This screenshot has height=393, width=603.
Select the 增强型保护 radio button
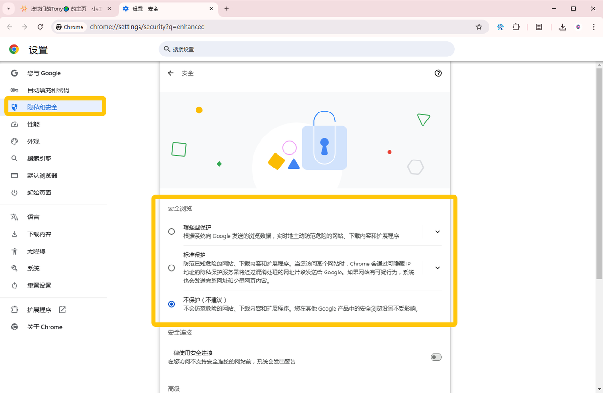pos(171,232)
